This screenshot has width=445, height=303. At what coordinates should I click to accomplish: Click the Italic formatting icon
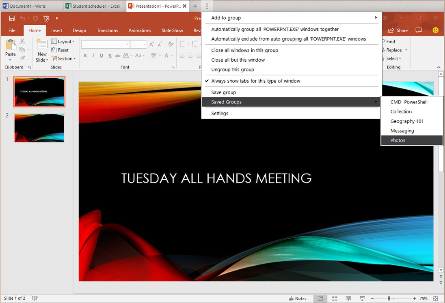pyautogui.click(x=93, y=56)
